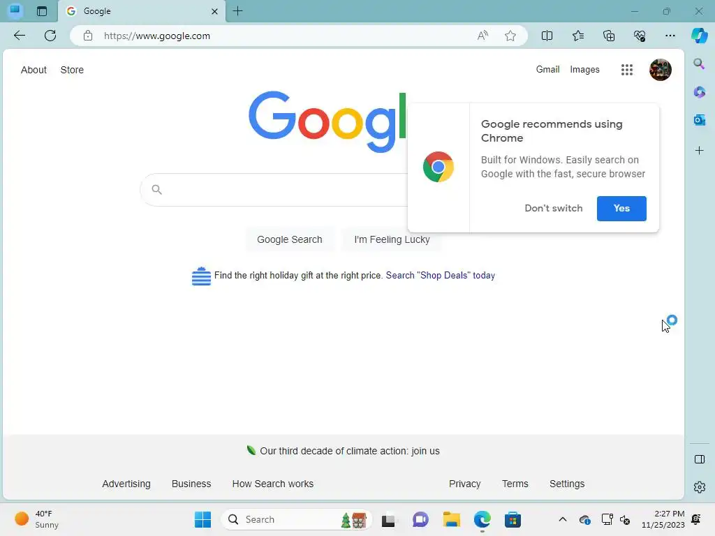Click I'm Feeling Lucky
Screen dimensions: 715x536
coord(392,239)
